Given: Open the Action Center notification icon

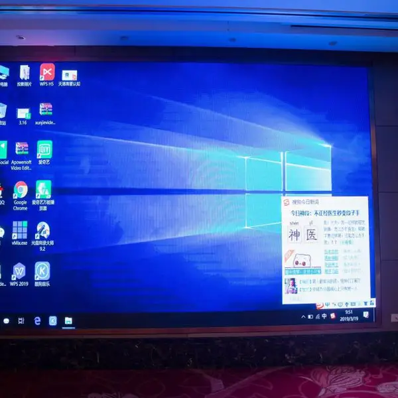Looking at the screenshot, I should point(365,314).
